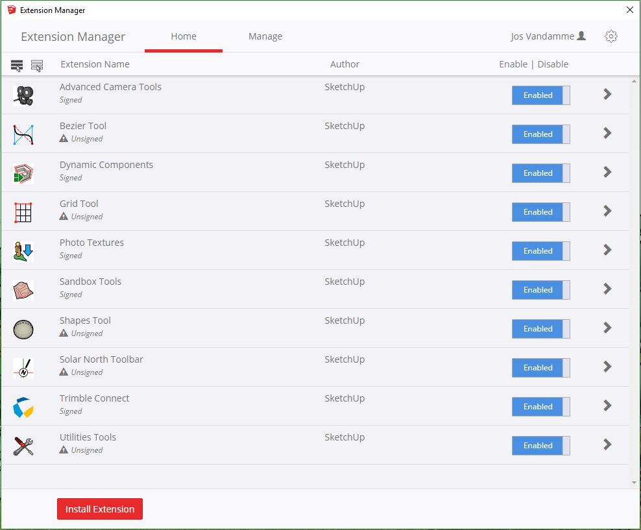
Task: Click the Author column header
Action: (345, 64)
